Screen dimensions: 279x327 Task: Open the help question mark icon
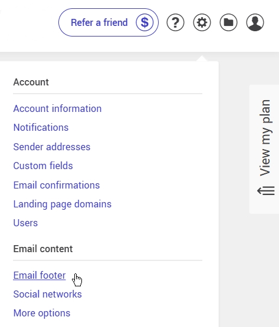tap(175, 22)
